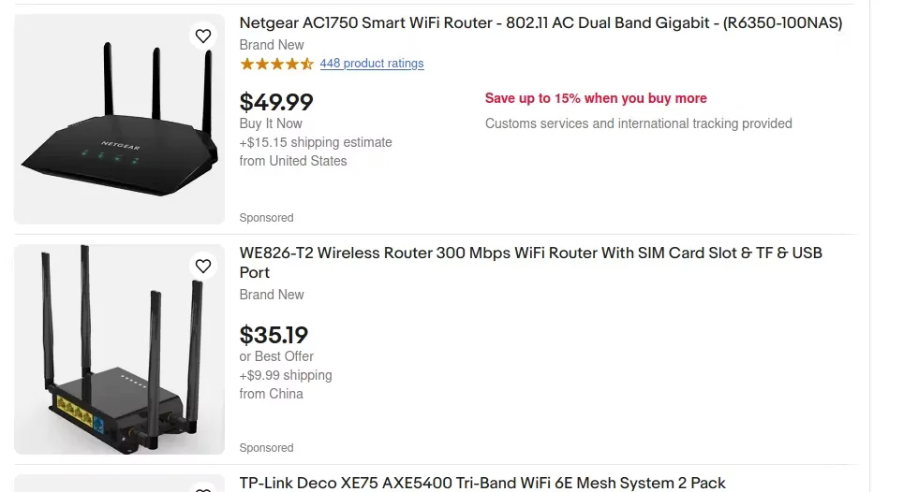This screenshot has height=492, width=918.
Task: Open the Netgear AC1750 Smart WiFi Router listing title
Action: pyautogui.click(x=540, y=23)
